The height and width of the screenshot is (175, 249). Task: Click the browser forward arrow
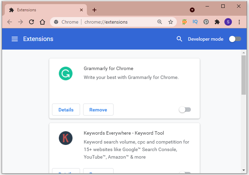pos(21,22)
